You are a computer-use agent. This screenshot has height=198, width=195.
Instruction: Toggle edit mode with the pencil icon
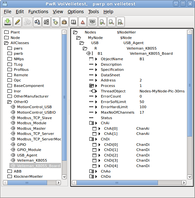point(17,22)
